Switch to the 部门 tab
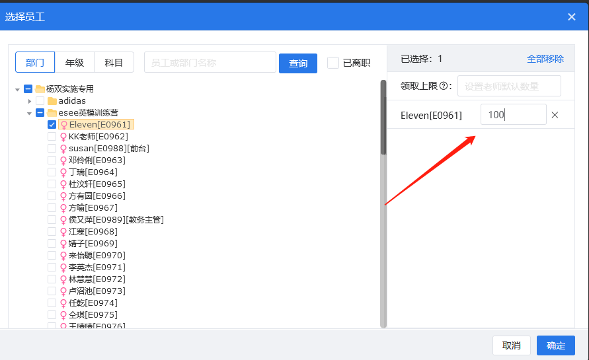 coord(35,62)
